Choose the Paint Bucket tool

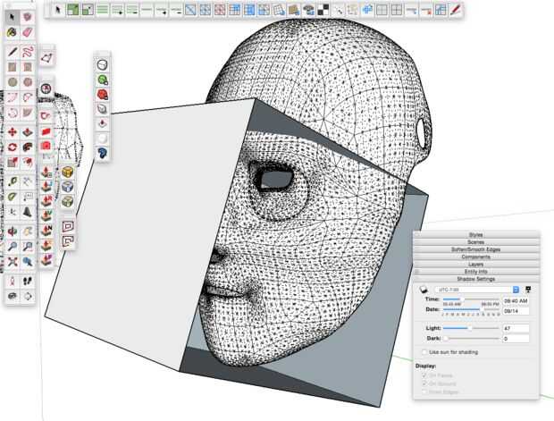click(13, 32)
